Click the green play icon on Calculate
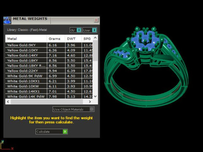 pos(65,132)
